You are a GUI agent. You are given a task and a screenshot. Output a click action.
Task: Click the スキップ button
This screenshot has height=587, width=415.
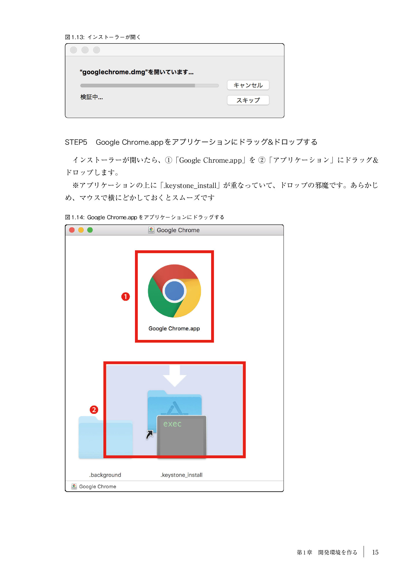248,100
